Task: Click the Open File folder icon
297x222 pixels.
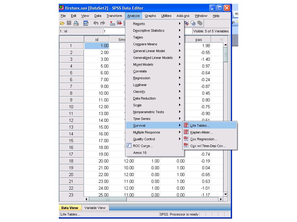Action: 62,23
